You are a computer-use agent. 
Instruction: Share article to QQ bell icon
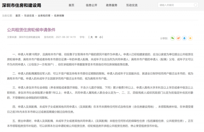pos(184,38)
